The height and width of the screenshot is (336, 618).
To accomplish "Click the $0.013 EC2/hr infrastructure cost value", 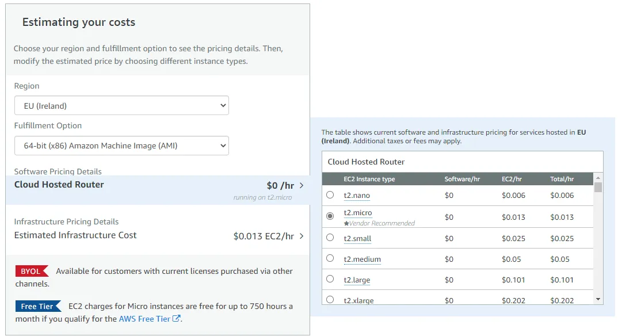I will click(264, 236).
